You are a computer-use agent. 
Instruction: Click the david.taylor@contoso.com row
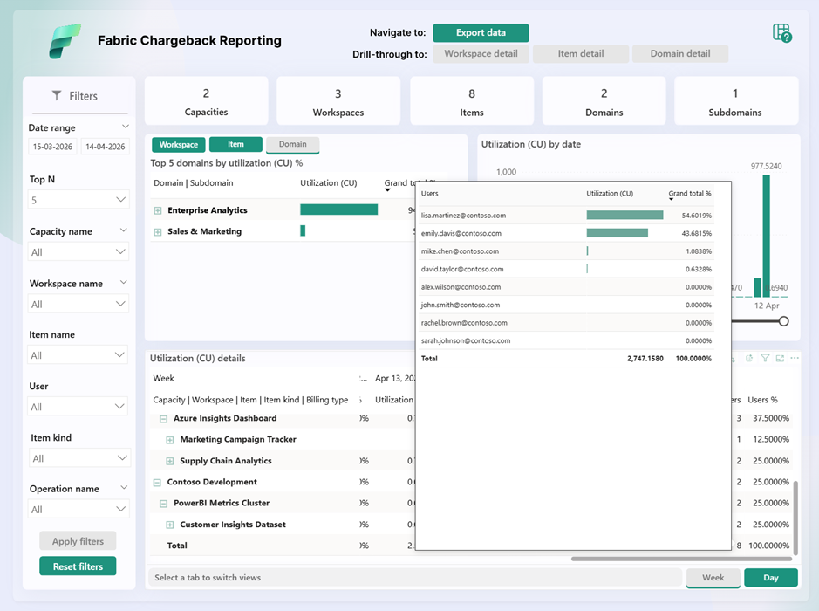click(x=566, y=269)
